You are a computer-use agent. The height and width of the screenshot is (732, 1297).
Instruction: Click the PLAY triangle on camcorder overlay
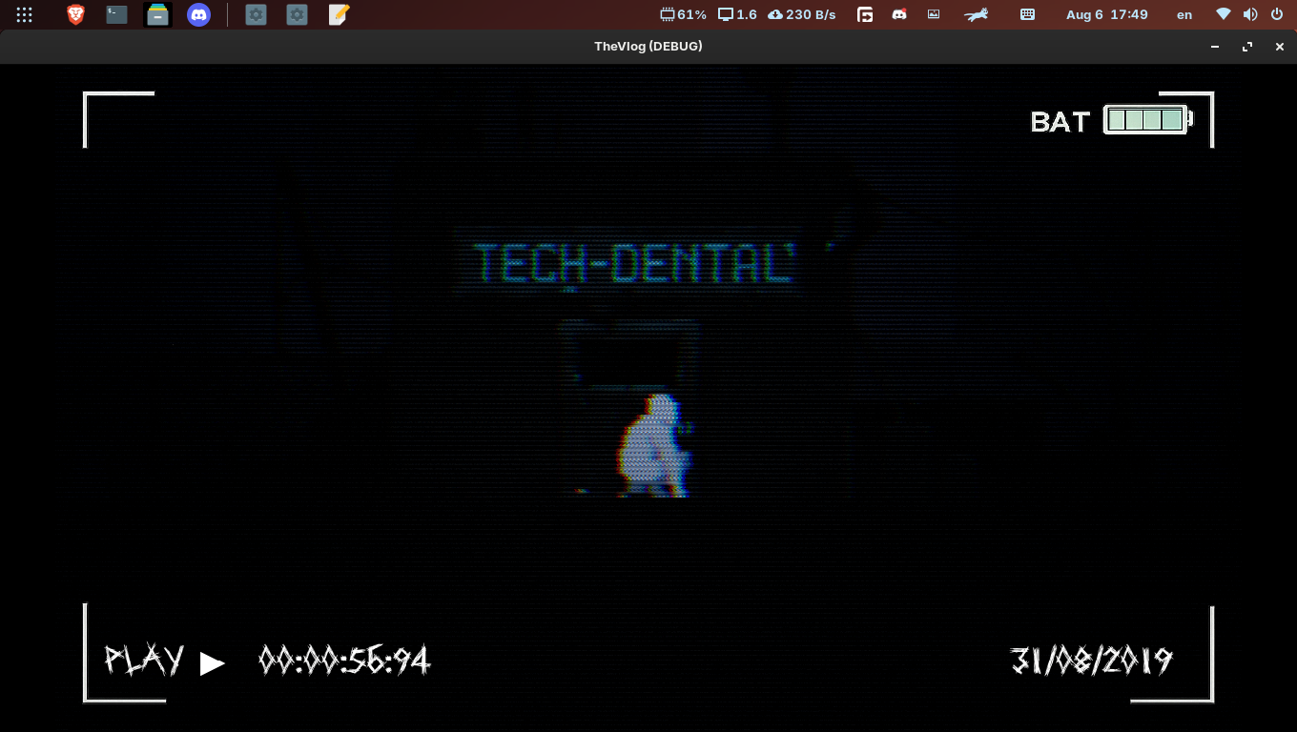pyautogui.click(x=213, y=663)
